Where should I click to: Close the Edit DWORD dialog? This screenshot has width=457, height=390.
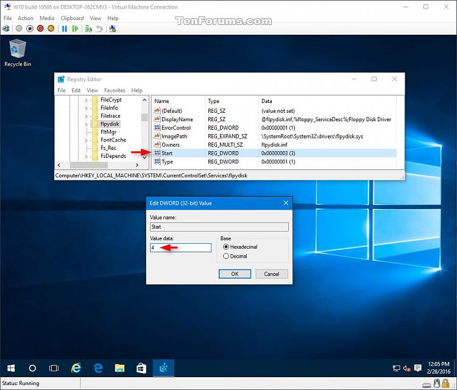point(286,203)
